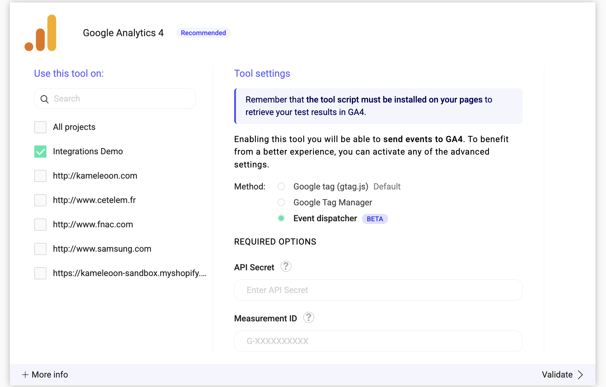The width and height of the screenshot is (606, 387).
Task: Click the tool script reminder notice
Action: pos(378,106)
